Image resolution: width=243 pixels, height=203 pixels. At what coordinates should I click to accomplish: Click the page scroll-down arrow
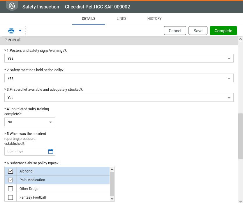[x=240, y=200]
